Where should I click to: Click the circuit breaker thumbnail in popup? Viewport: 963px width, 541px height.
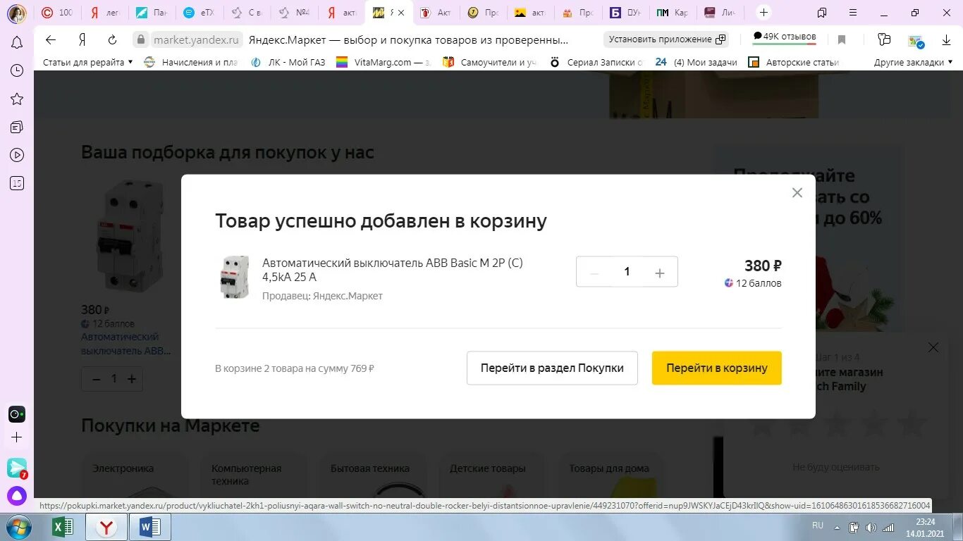pyautogui.click(x=234, y=276)
